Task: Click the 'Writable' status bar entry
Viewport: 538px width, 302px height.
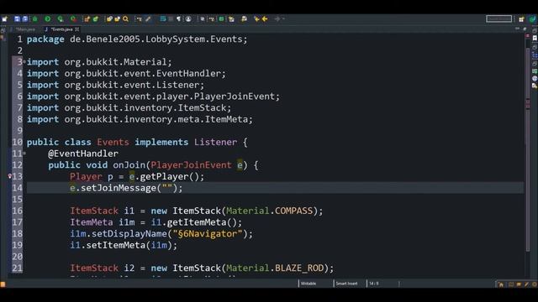Action: coord(309,284)
